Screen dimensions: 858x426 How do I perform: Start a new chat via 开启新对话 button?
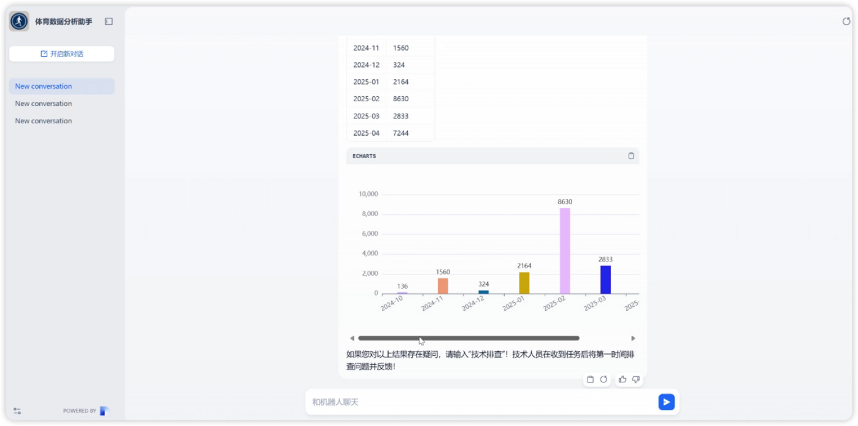pos(61,53)
